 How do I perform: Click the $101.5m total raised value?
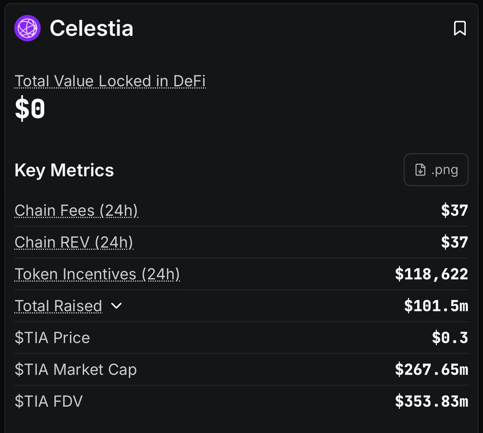[x=436, y=306]
